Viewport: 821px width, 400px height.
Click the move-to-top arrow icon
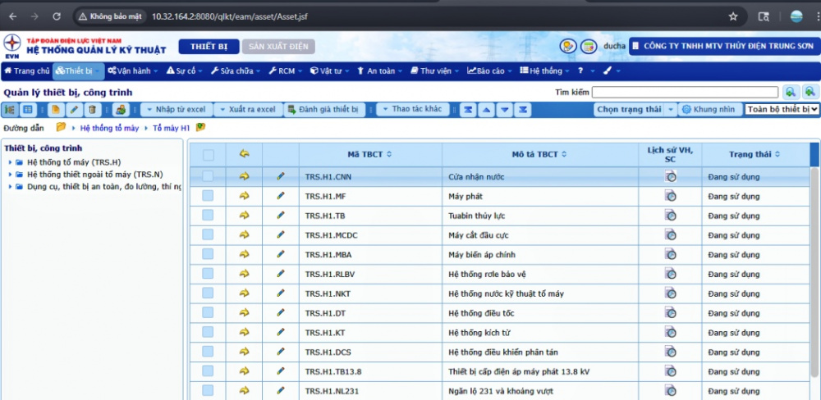point(467,109)
